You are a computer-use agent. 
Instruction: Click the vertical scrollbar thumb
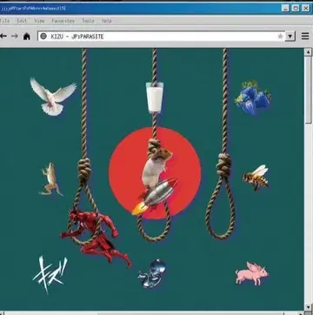[308, 90]
